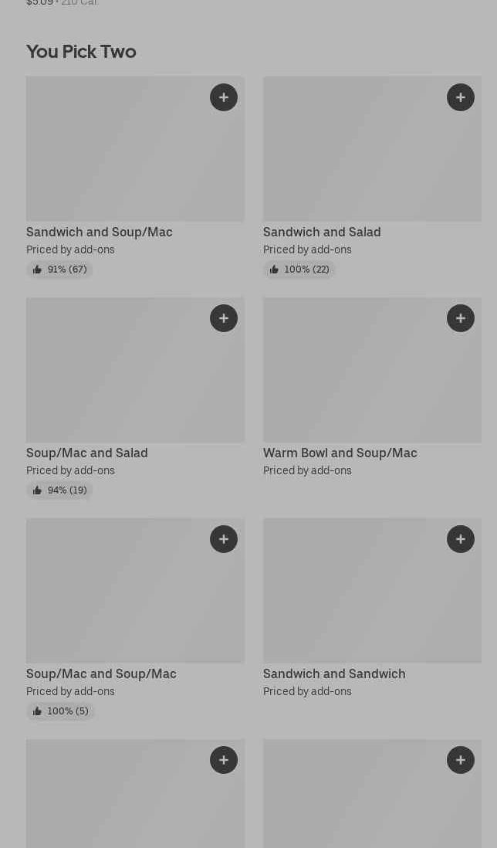Open the Warm Bowl and Soup/Mac title
The width and height of the screenshot is (497, 848).
click(340, 453)
